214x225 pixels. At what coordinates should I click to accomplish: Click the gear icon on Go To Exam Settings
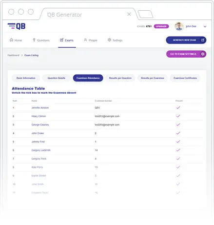click(x=203, y=54)
